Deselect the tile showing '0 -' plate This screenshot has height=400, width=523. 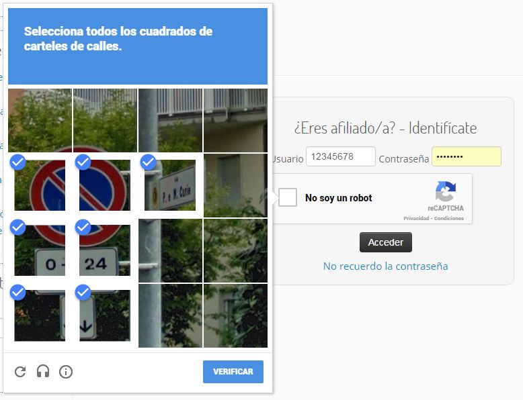point(40,250)
